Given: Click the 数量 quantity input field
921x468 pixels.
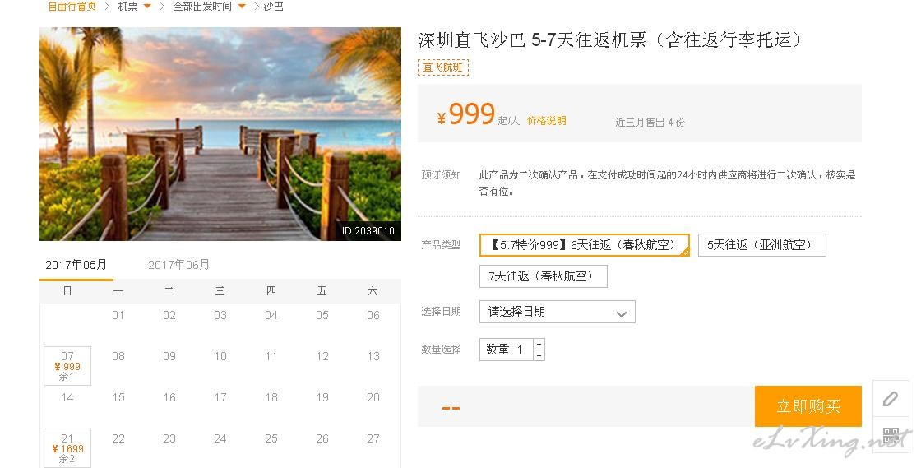Looking at the screenshot, I should (x=507, y=350).
